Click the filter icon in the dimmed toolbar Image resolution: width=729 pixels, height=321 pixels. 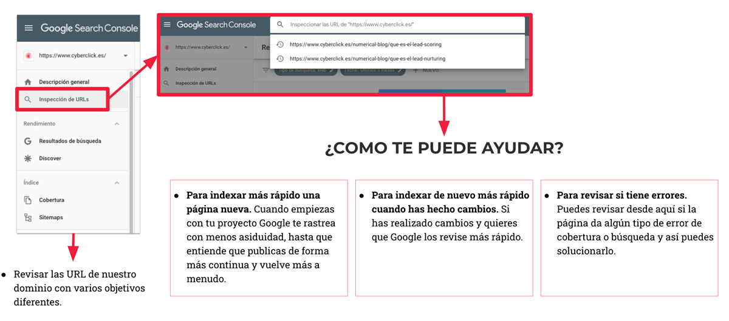point(266,70)
